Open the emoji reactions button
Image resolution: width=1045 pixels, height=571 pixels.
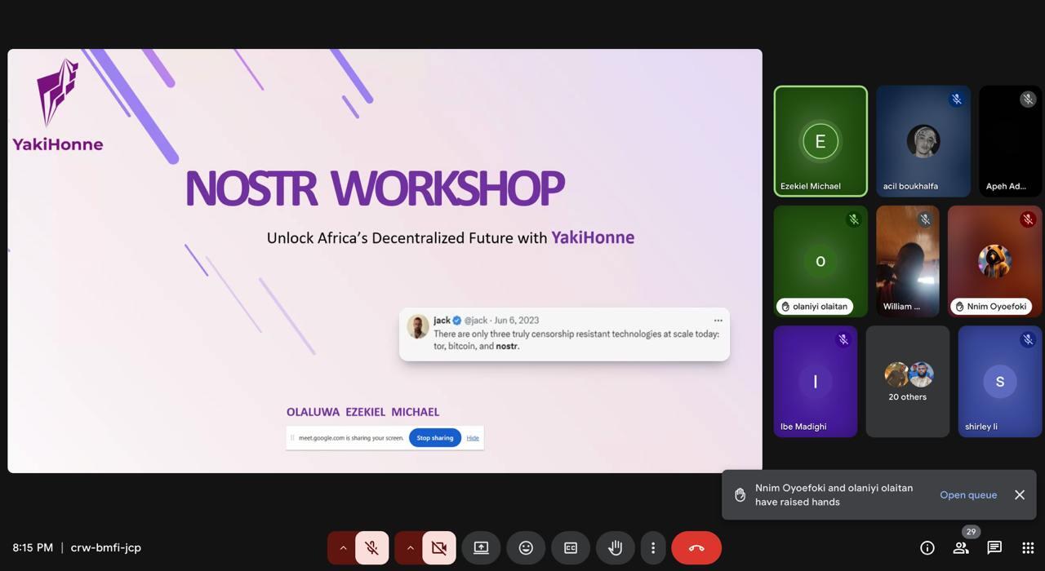pyautogui.click(x=526, y=548)
